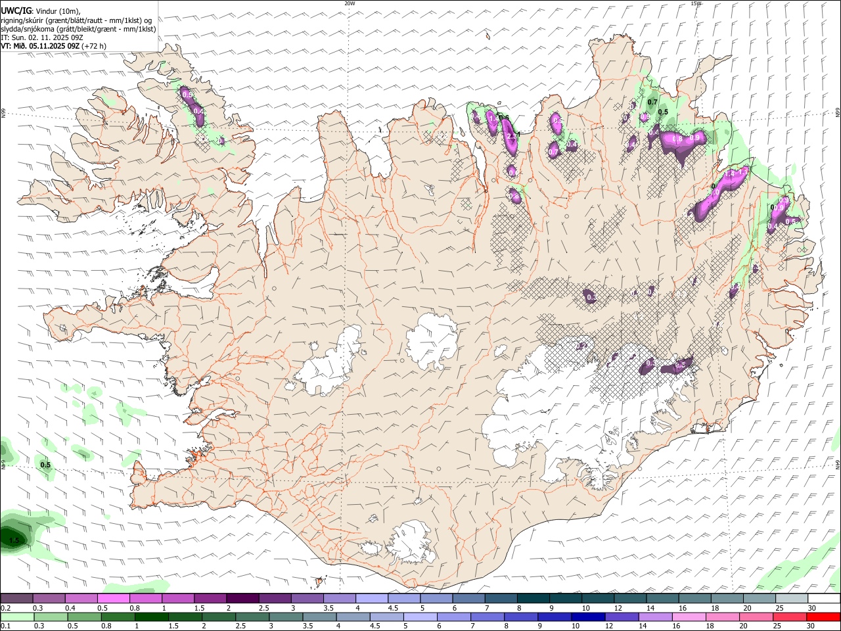Select the lower-scale pale green swatch between 0.1 and 0.3
841x631 pixels.
point(17,617)
